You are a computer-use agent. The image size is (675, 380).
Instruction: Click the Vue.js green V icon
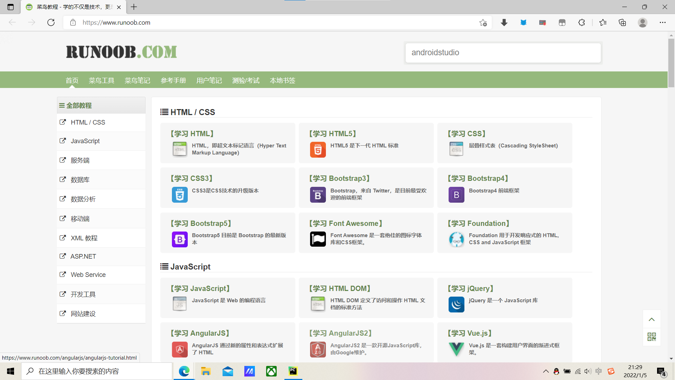(456, 349)
